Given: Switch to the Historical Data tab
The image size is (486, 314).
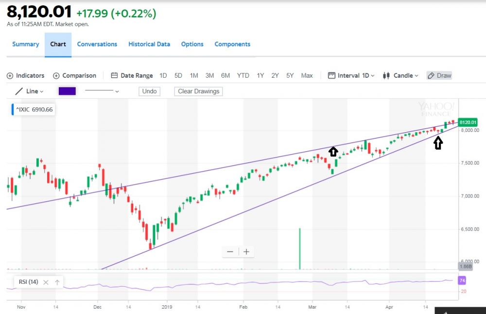Looking at the screenshot, I should (149, 44).
